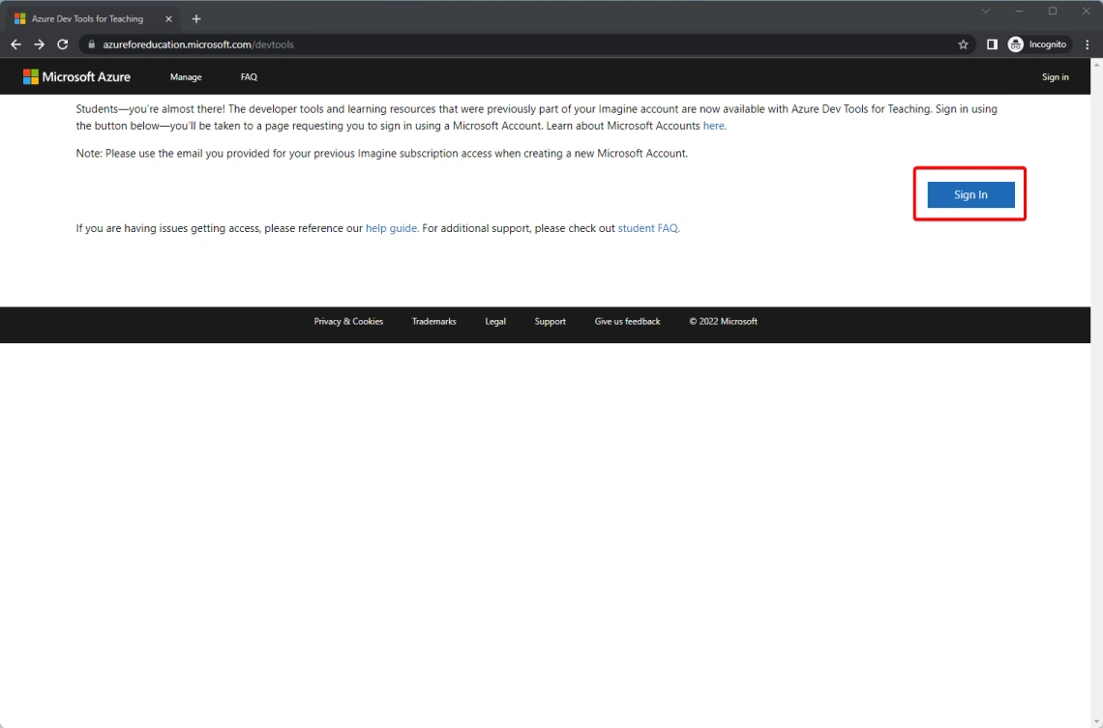Click the blue Sign In button
This screenshot has height=728, width=1103.
point(970,194)
